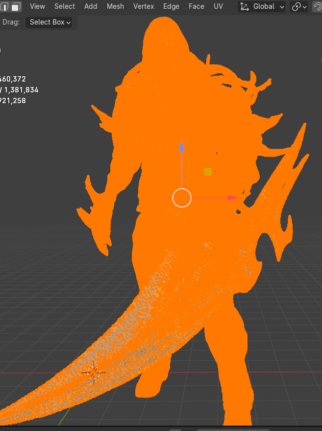
Task: Open the Edge menu
Action: pos(171,6)
